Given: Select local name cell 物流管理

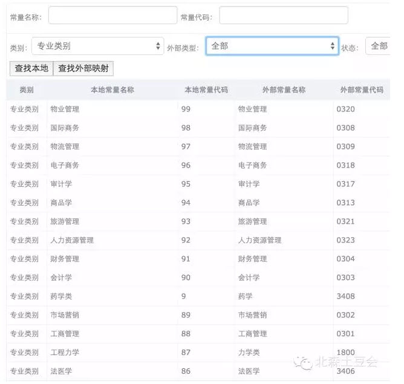Looking at the screenshot, I should coord(65,146).
